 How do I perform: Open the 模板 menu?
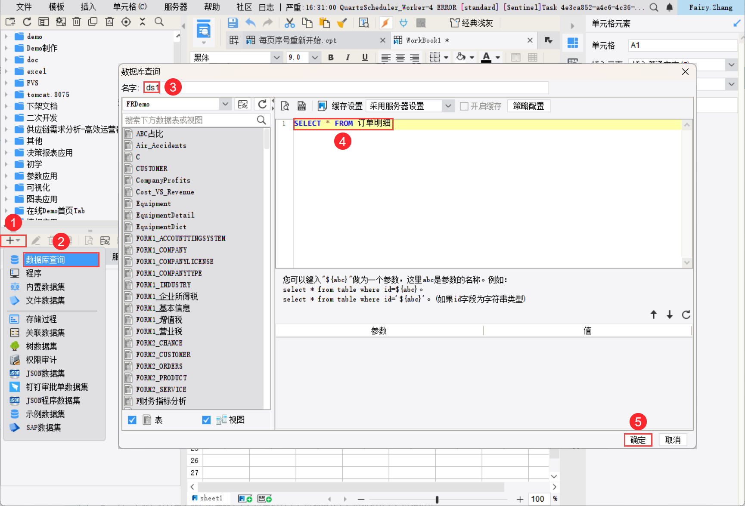[x=56, y=7]
